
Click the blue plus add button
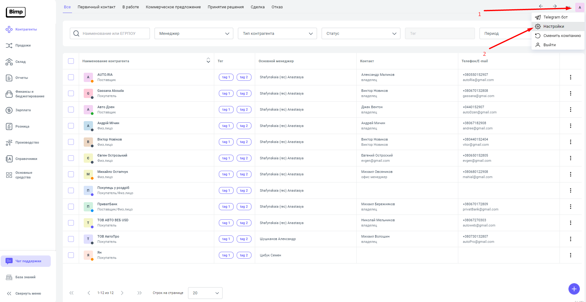[574, 289]
